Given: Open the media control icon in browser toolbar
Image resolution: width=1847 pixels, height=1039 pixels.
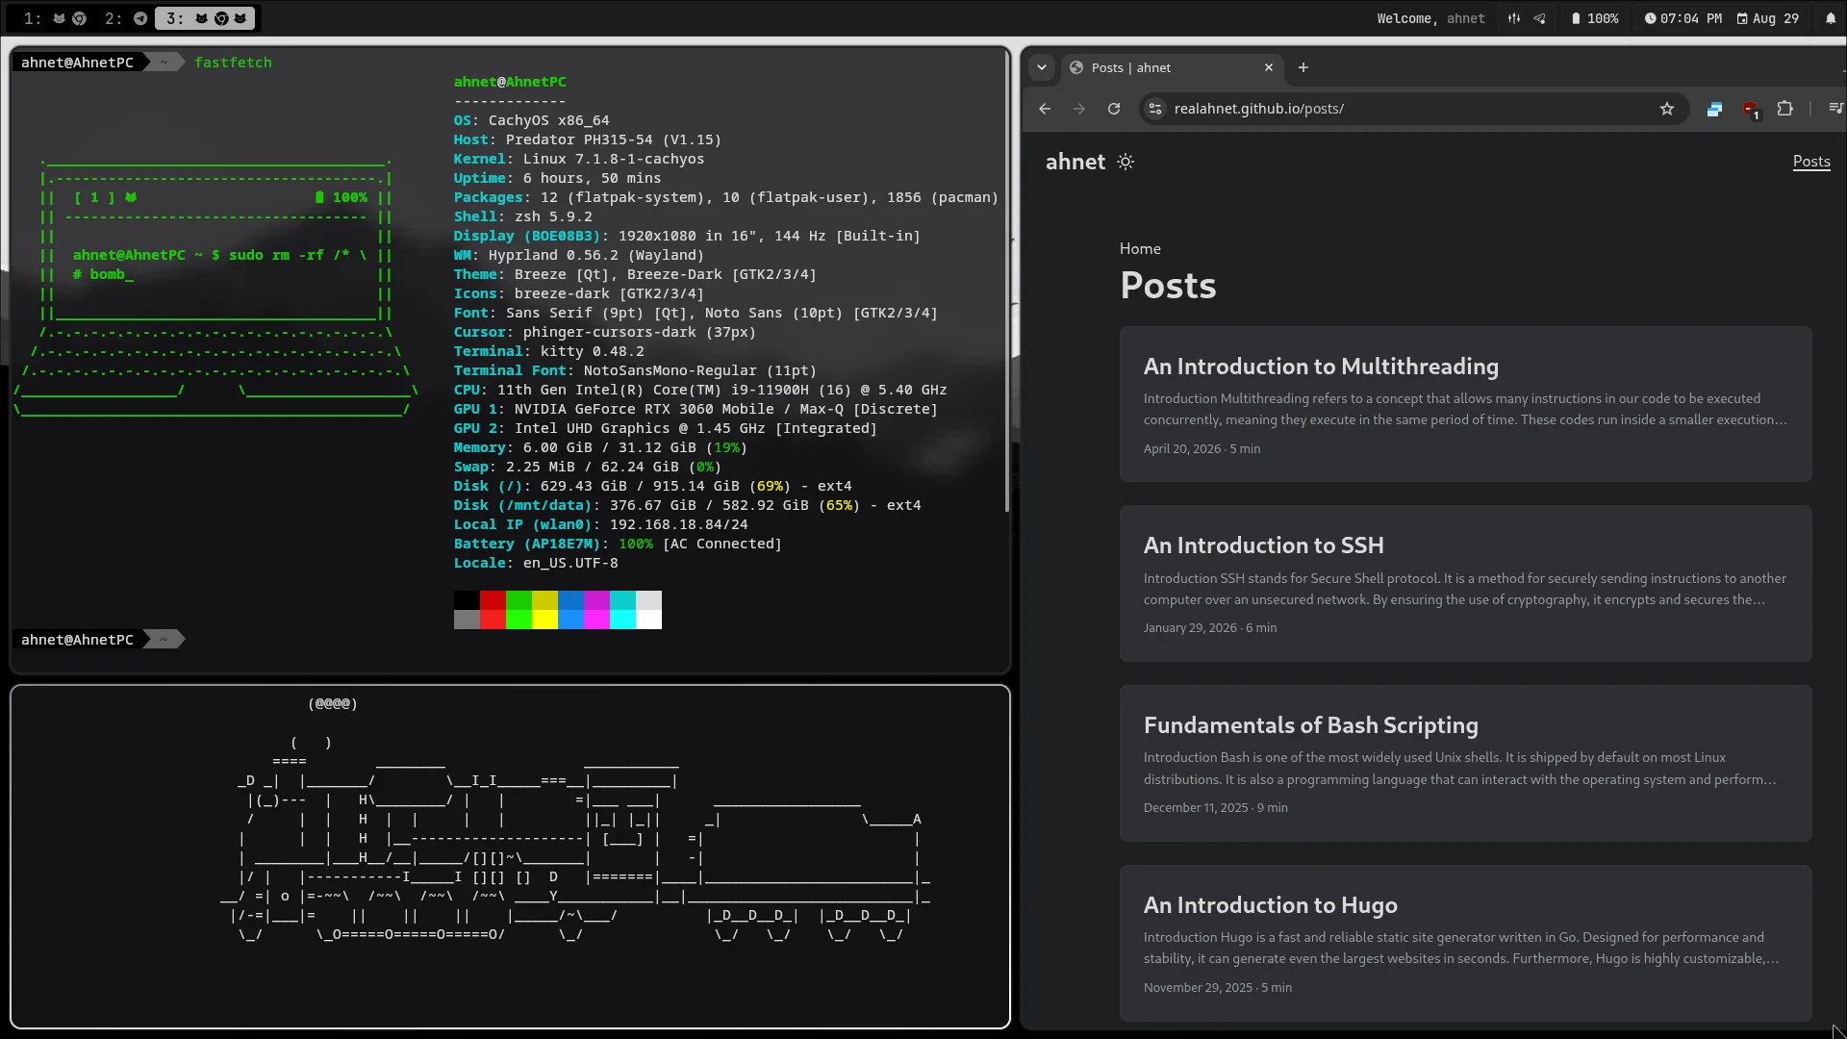Looking at the screenshot, I should coord(1835,109).
